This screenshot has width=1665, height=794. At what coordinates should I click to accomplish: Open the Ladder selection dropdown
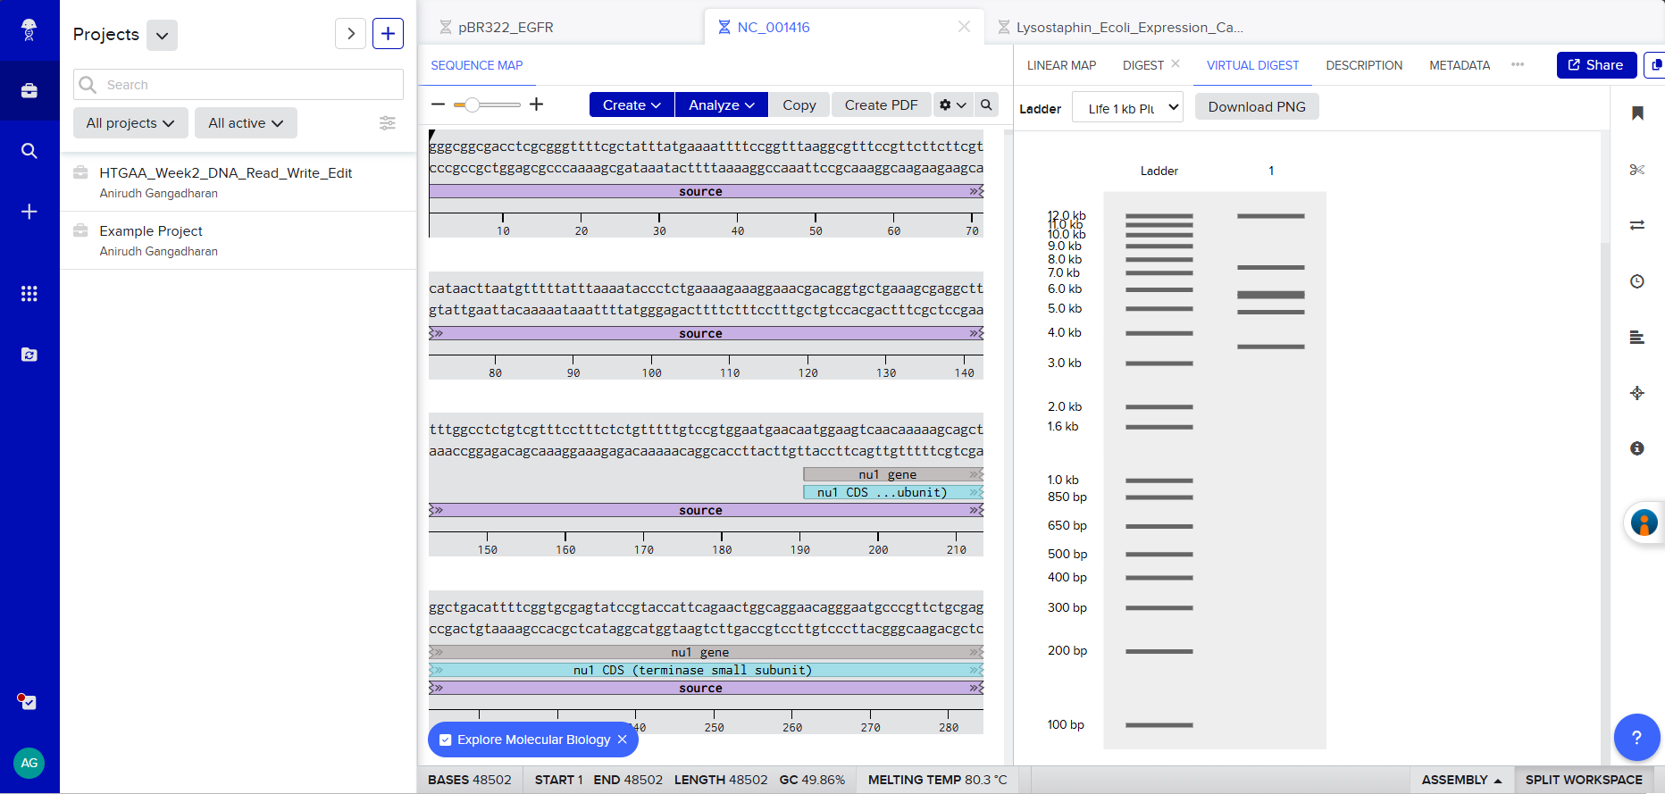1127,108
